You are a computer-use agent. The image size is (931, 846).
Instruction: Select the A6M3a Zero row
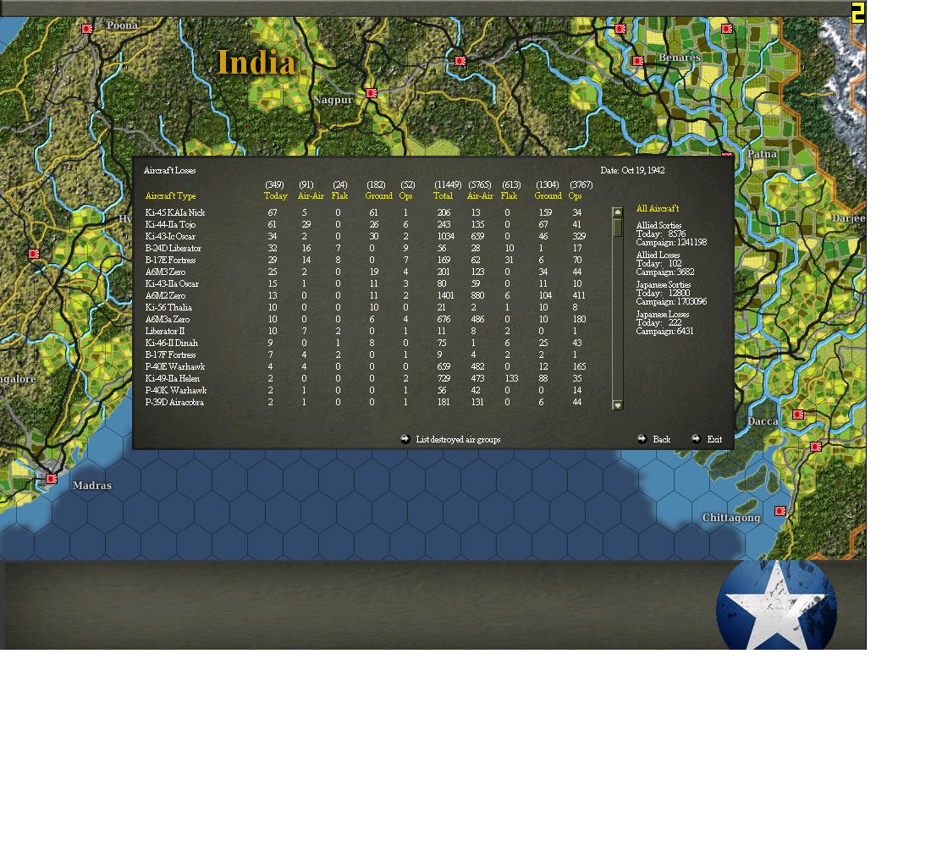click(x=365, y=320)
